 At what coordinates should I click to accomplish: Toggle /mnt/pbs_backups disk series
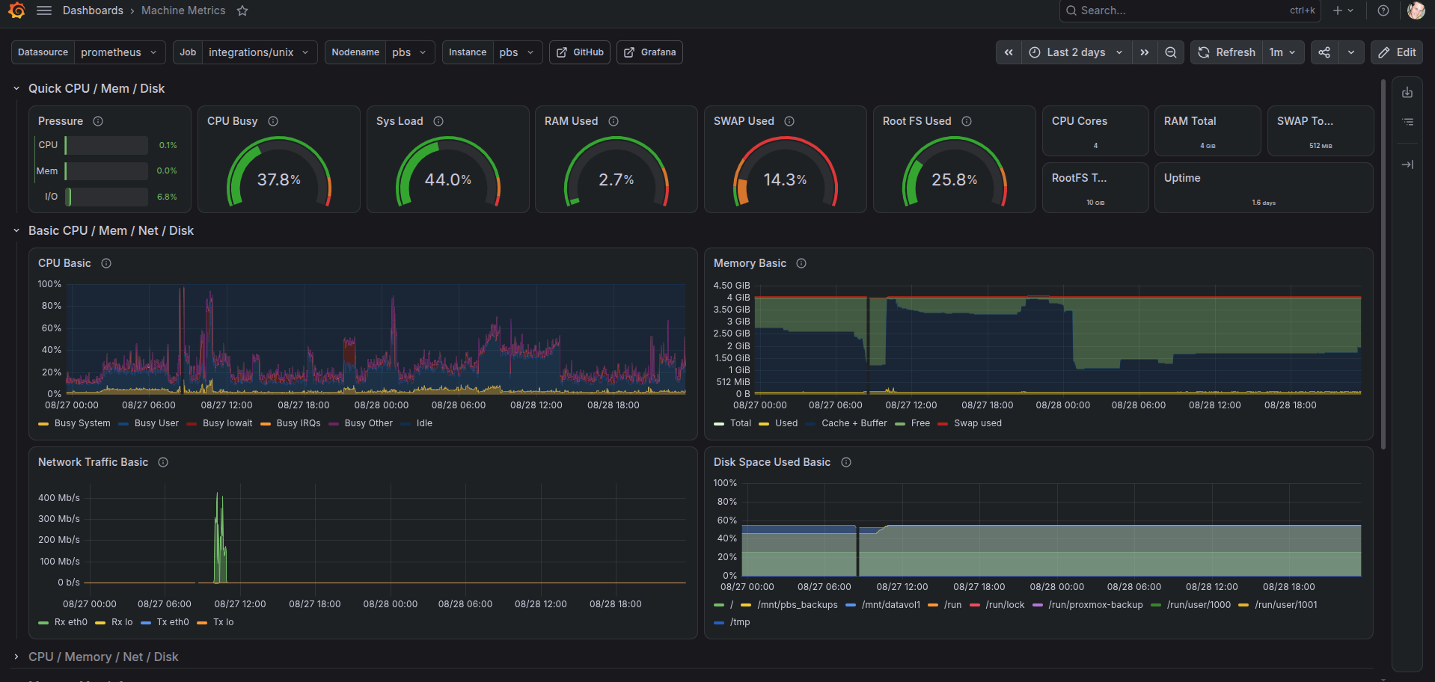[x=798, y=605]
